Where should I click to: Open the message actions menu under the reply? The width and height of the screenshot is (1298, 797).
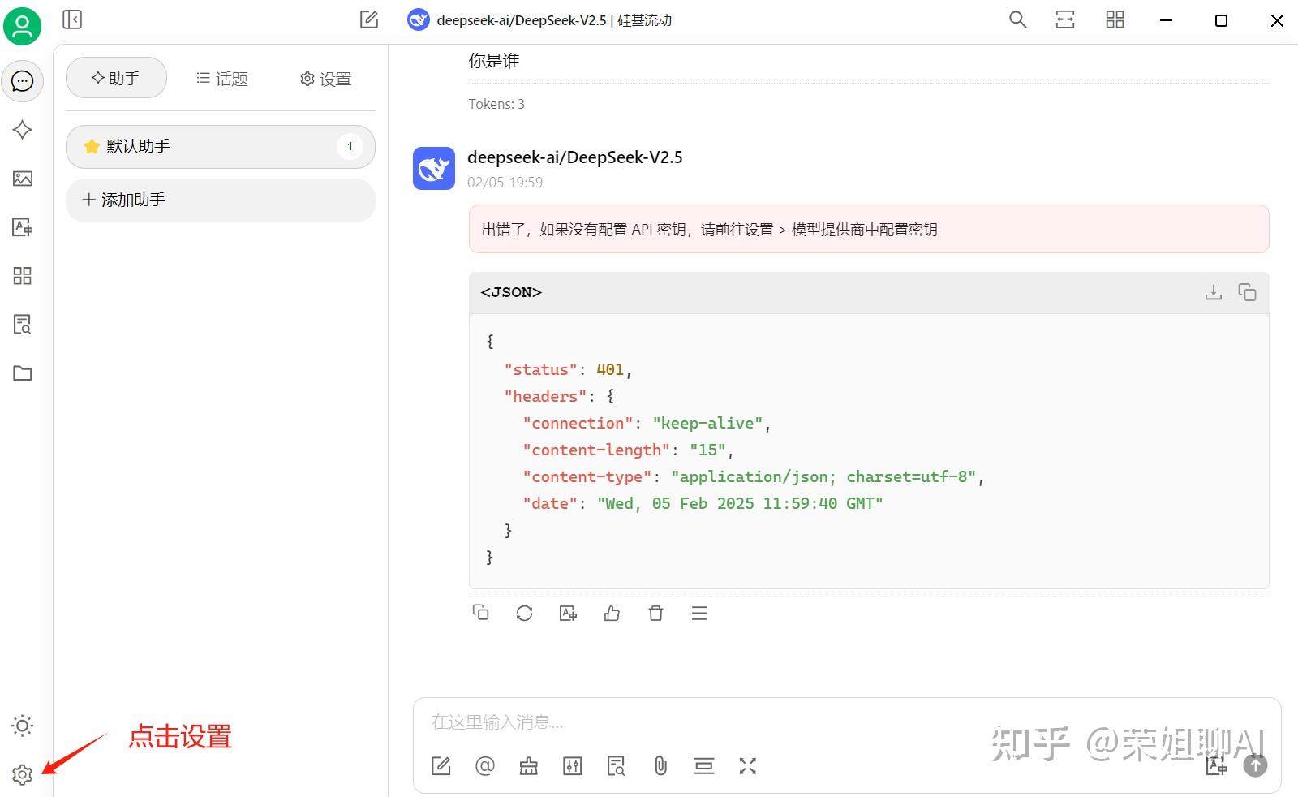click(699, 613)
